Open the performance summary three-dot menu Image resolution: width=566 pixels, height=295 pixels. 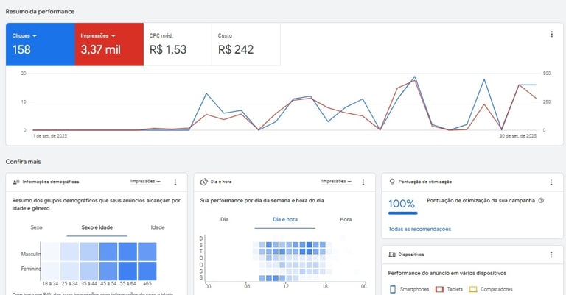tap(551, 35)
